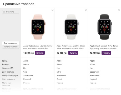Open the Space Gray Aluminum Case title link

coord(104,47)
